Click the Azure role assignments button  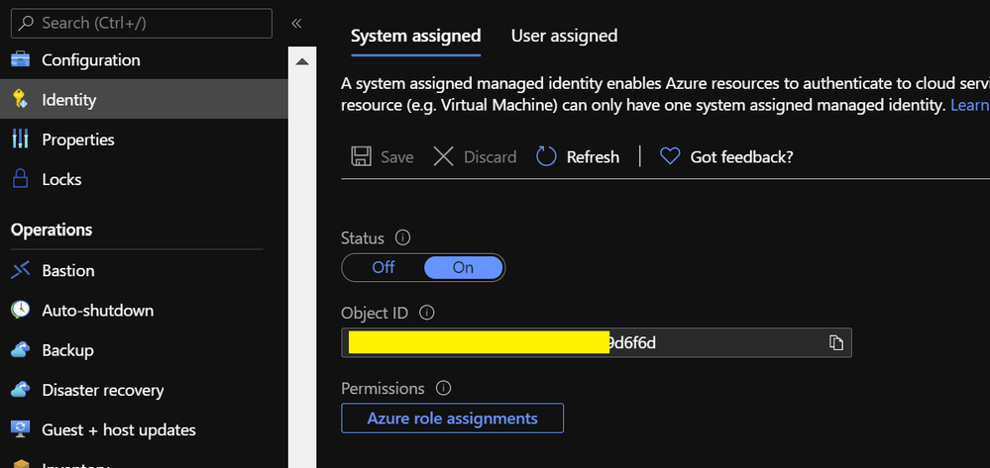[x=452, y=418]
